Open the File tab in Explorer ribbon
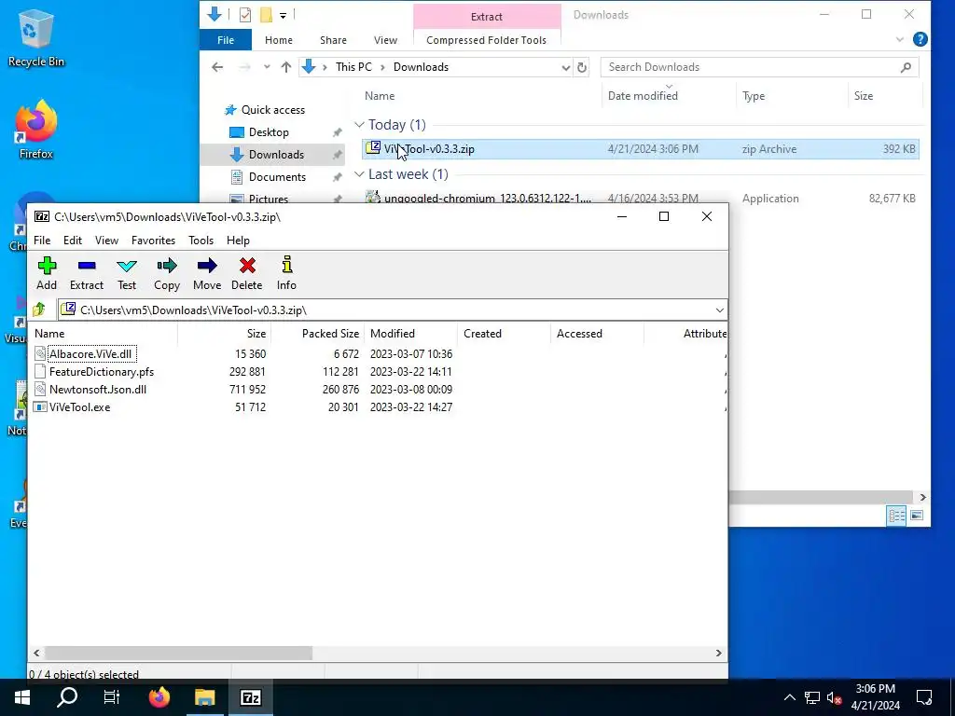The image size is (955, 716). click(226, 40)
